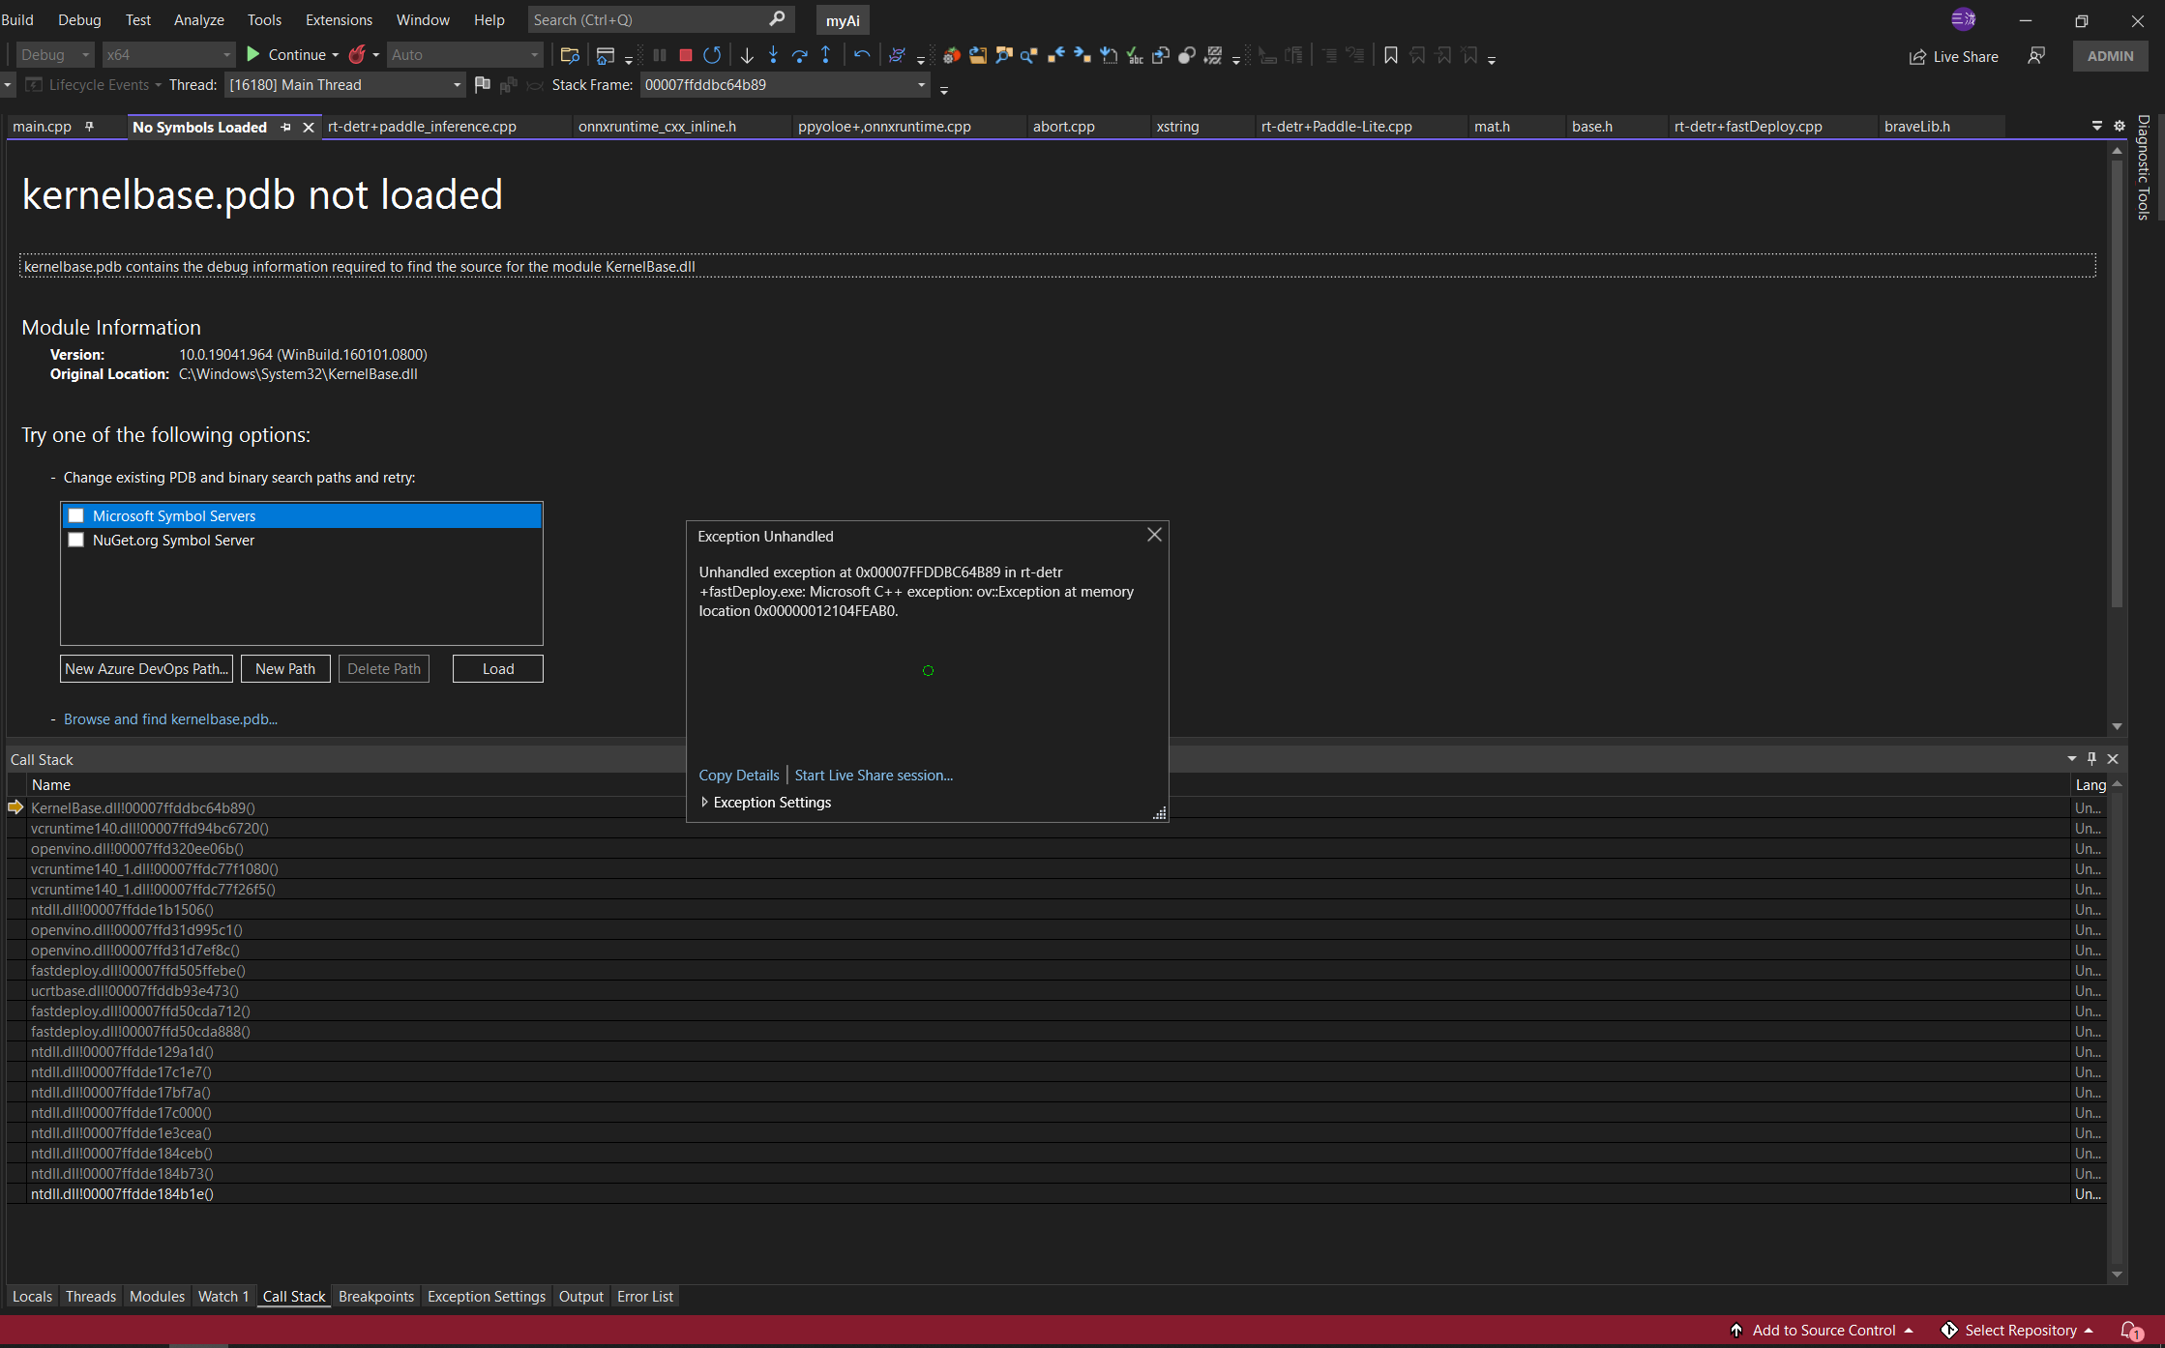2165x1348 pixels.
Task: Click the Restart debugging circular arrow
Action: click(x=712, y=55)
